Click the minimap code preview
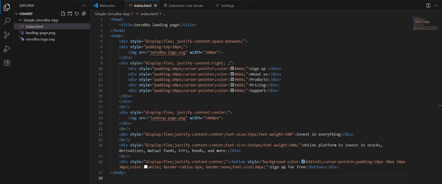 coord(426,24)
